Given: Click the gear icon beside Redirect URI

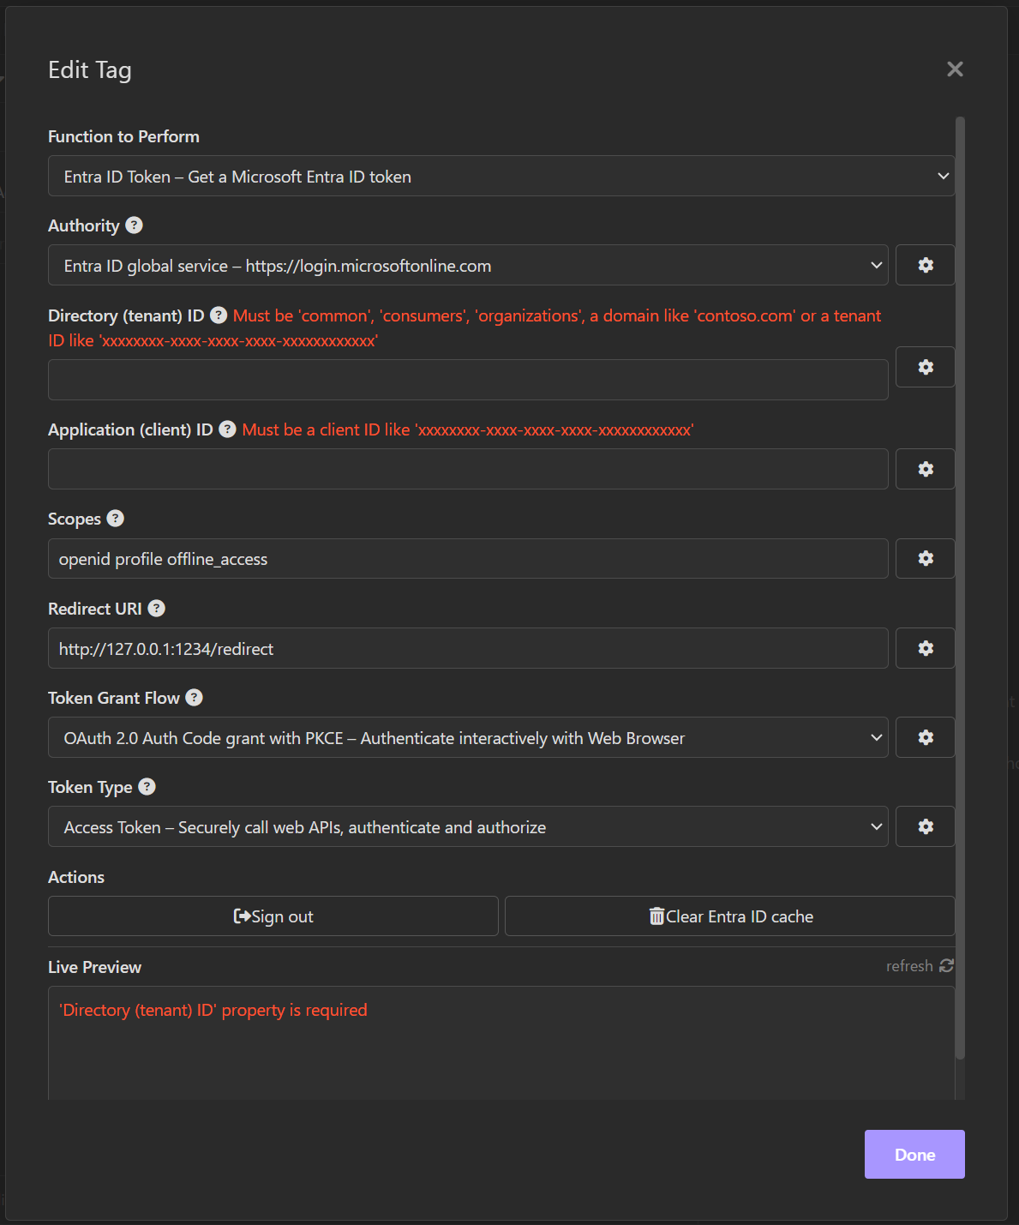Looking at the screenshot, I should [925, 648].
